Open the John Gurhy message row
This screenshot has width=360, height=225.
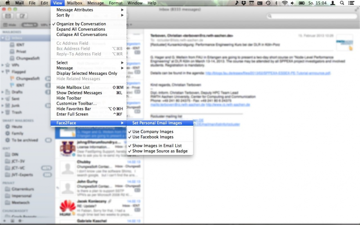(99, 188)
